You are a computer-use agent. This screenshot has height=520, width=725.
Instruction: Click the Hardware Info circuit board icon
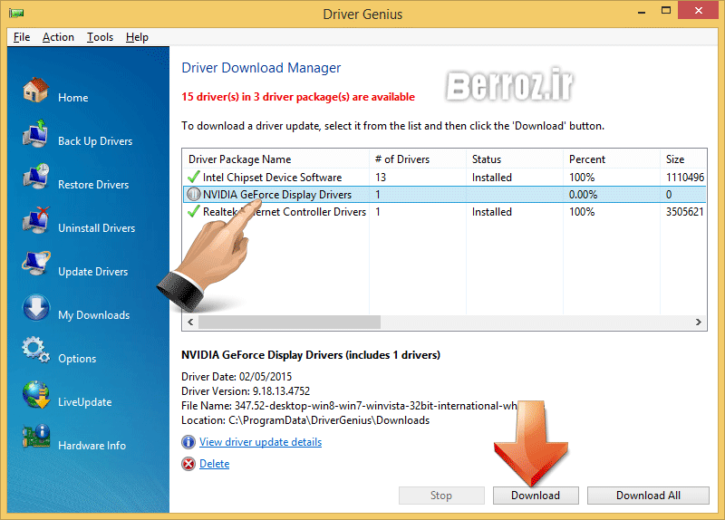35,439
